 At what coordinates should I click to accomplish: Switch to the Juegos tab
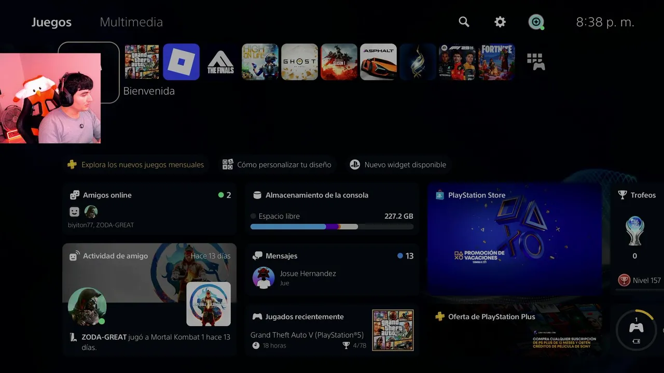(x=51, y=22)
